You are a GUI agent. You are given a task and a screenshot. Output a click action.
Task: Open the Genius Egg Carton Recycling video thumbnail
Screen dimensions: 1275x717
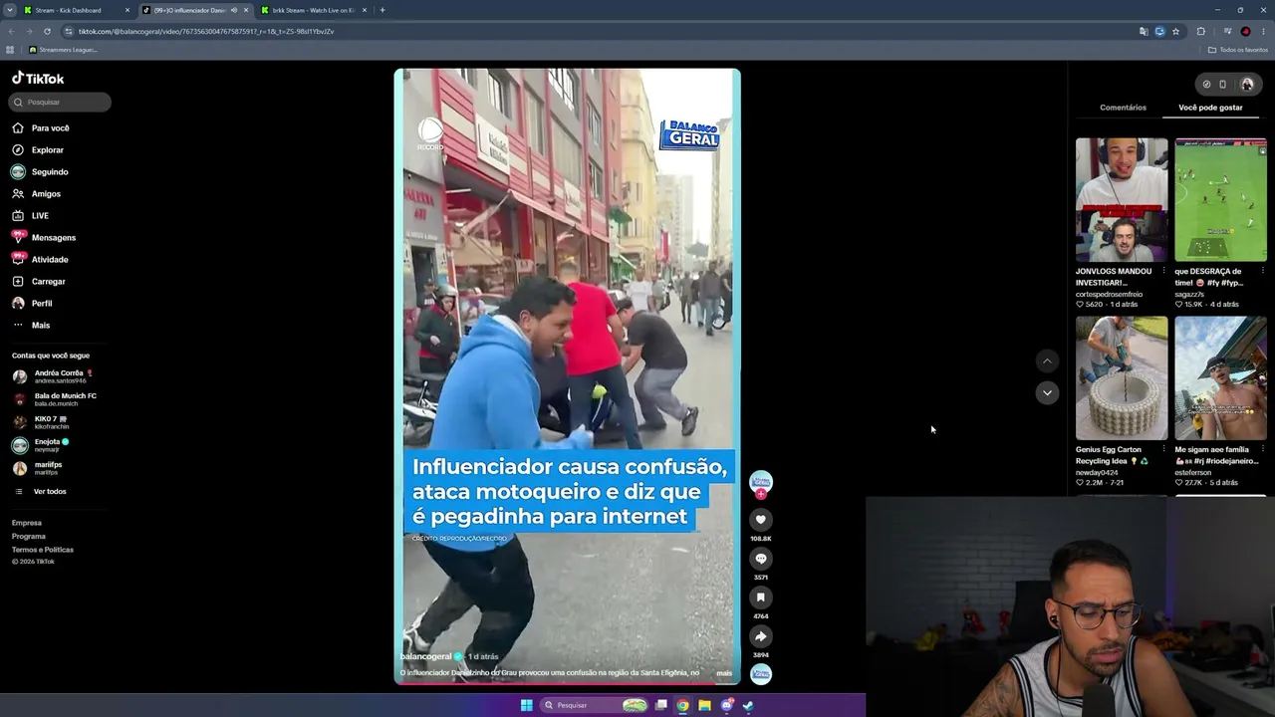pyautogui.click(x=1122, y=378)
